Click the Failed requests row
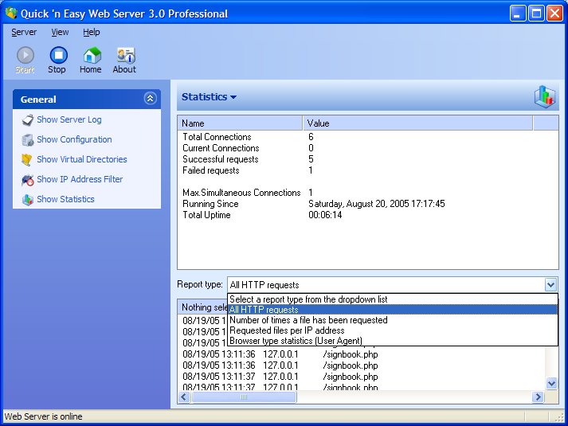Viewport: 568px width, 426px height. (368, 170)
